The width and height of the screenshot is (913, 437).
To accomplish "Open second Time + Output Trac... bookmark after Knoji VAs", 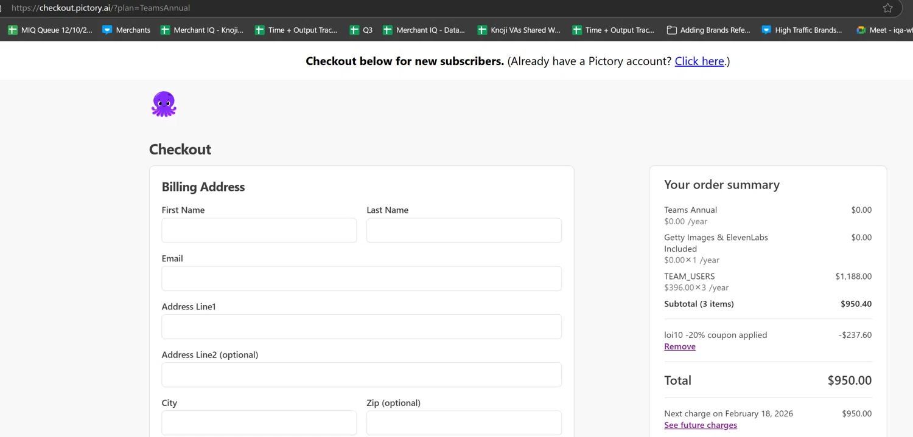I will pos(614,30).
